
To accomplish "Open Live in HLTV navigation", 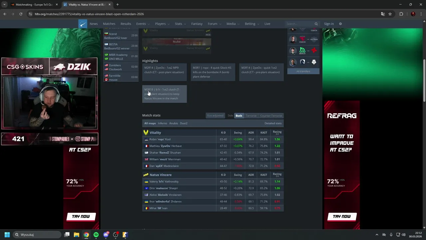I will 267,24.
